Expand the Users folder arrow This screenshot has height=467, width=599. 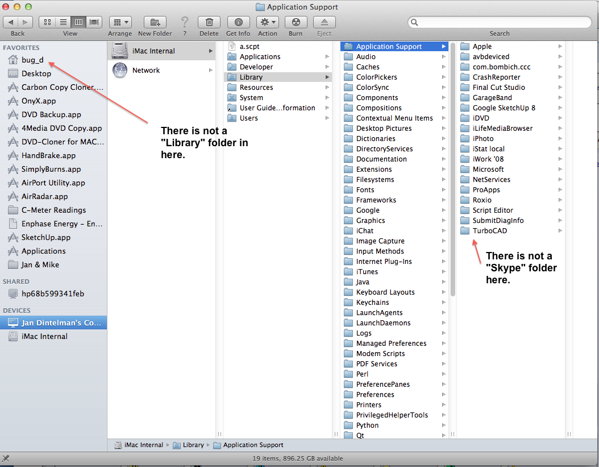tap(327, 118)
